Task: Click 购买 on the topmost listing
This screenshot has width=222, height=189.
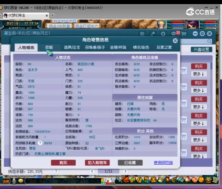Action: point(199,66)
